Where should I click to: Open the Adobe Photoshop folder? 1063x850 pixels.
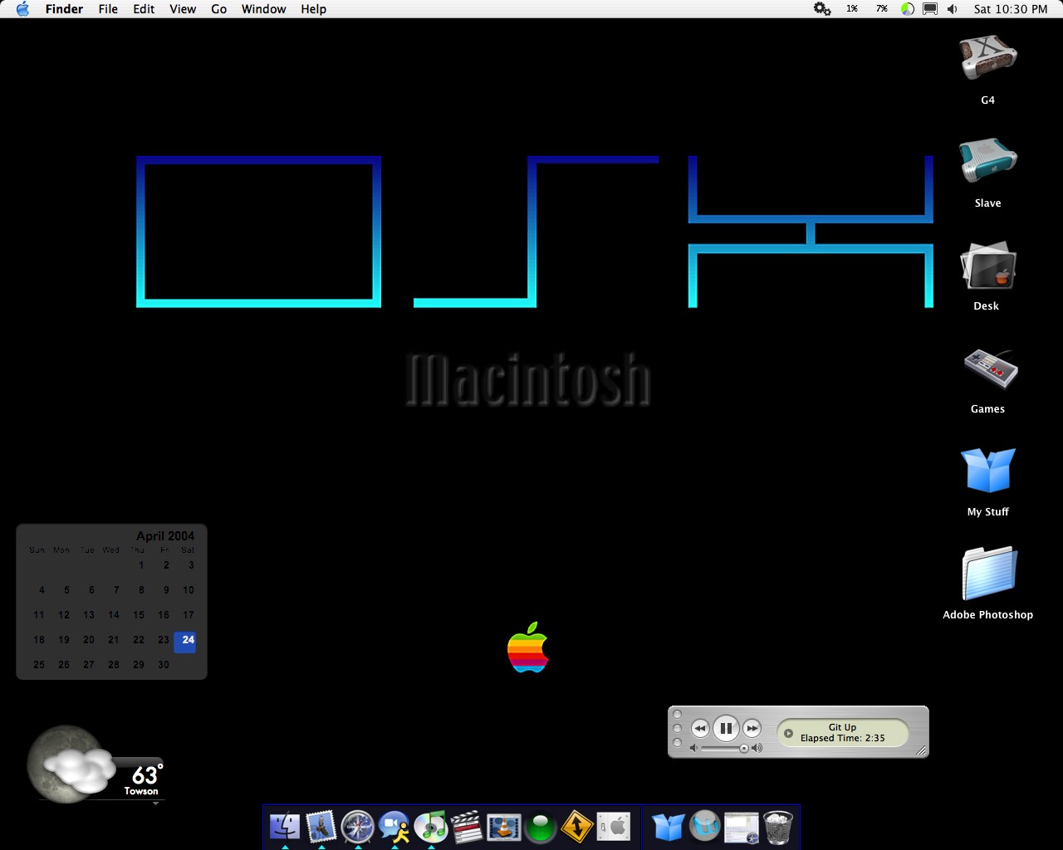click(x=988, y=573)
